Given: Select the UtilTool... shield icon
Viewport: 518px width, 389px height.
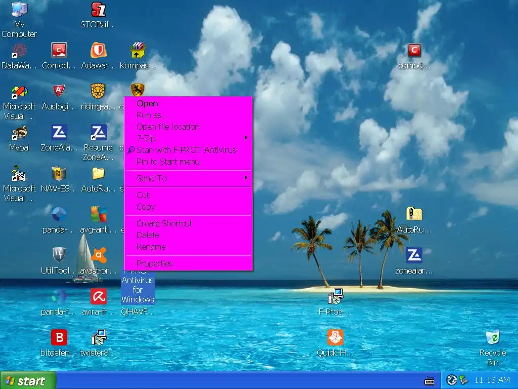Looking at the screenshot, I should (59, 255).
